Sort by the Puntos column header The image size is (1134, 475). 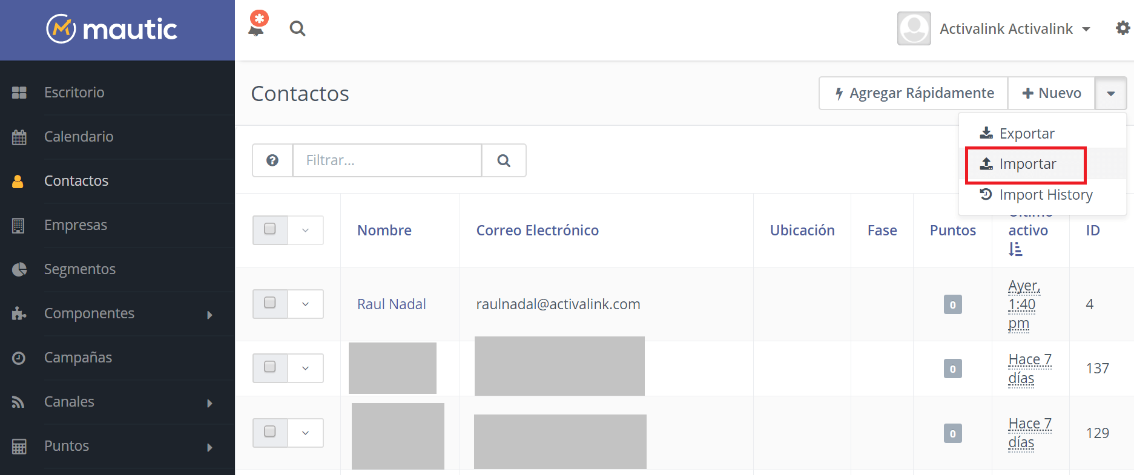pos(953,231)
